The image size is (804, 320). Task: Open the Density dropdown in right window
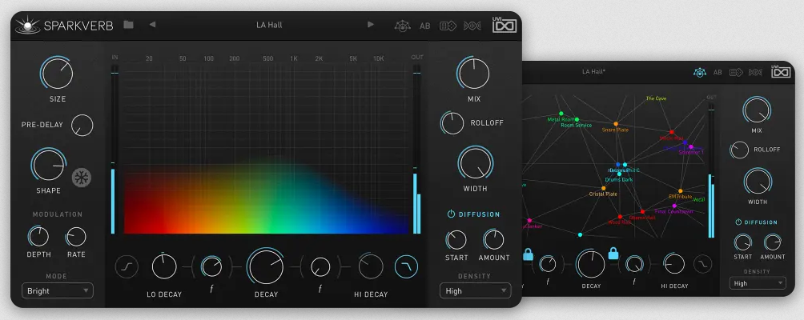point(758,283)
